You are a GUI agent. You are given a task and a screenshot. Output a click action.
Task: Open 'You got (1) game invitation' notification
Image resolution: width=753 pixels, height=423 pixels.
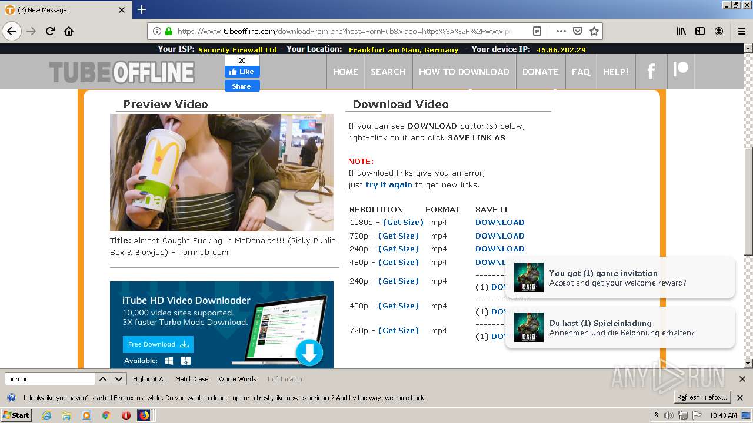click(620, 278)
